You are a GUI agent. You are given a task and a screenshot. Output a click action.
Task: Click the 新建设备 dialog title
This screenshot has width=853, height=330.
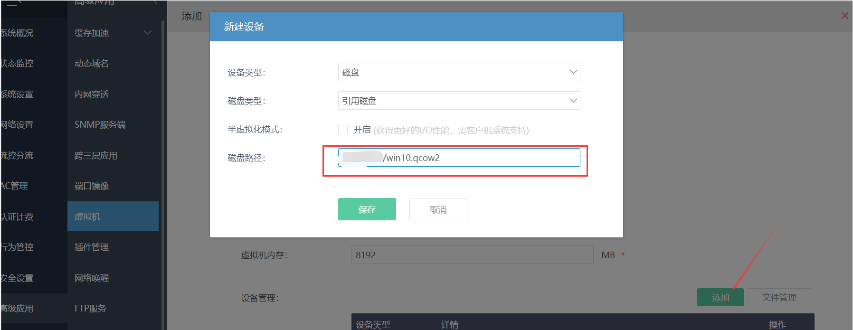(244, 27)
